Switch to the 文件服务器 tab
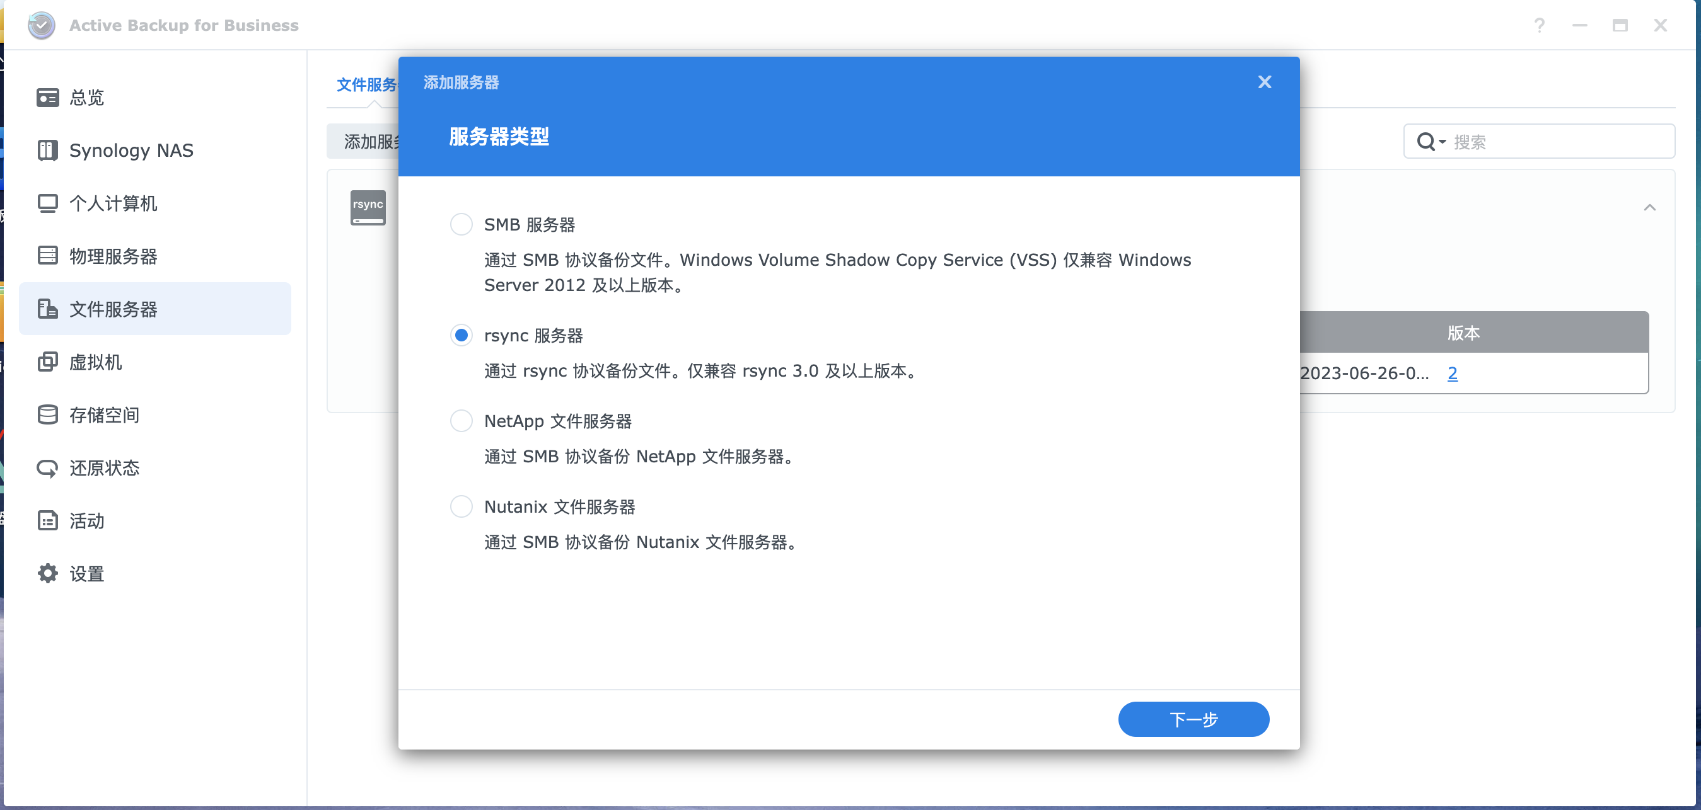Image resolution: width=1701 pixels, height=810 pixels. [x=368, y=84]
